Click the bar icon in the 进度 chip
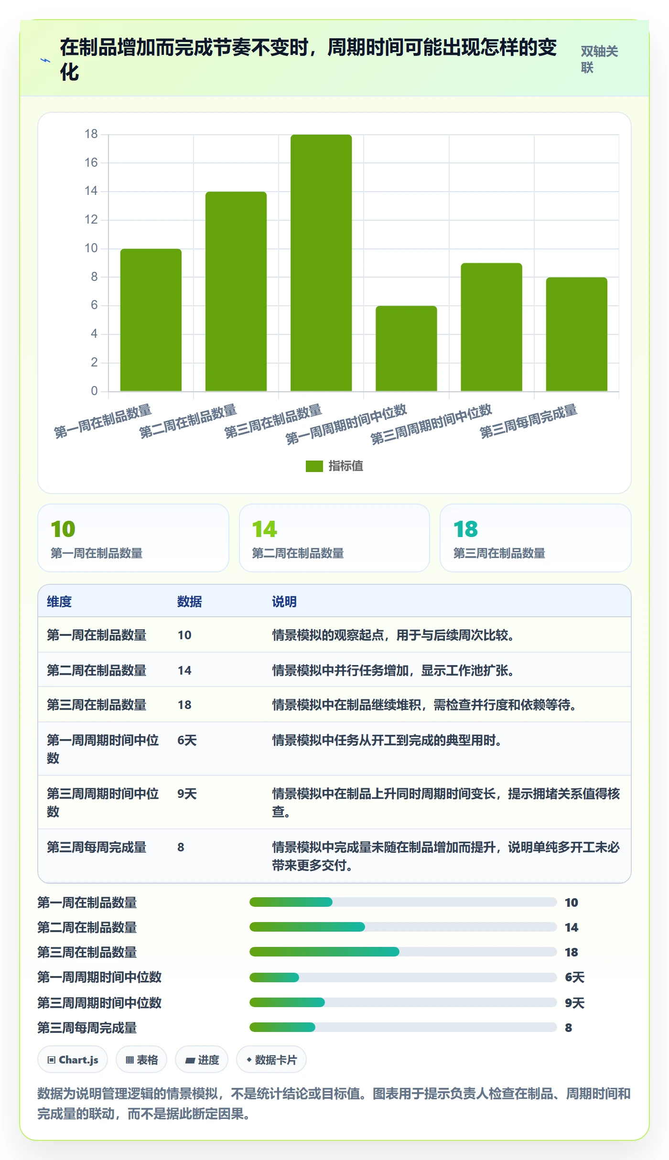This screenshot has width=669, height=1160. coord(190,1061)
